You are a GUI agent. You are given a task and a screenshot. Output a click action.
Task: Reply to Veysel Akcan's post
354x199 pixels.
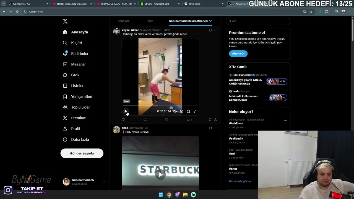point(123,120)
